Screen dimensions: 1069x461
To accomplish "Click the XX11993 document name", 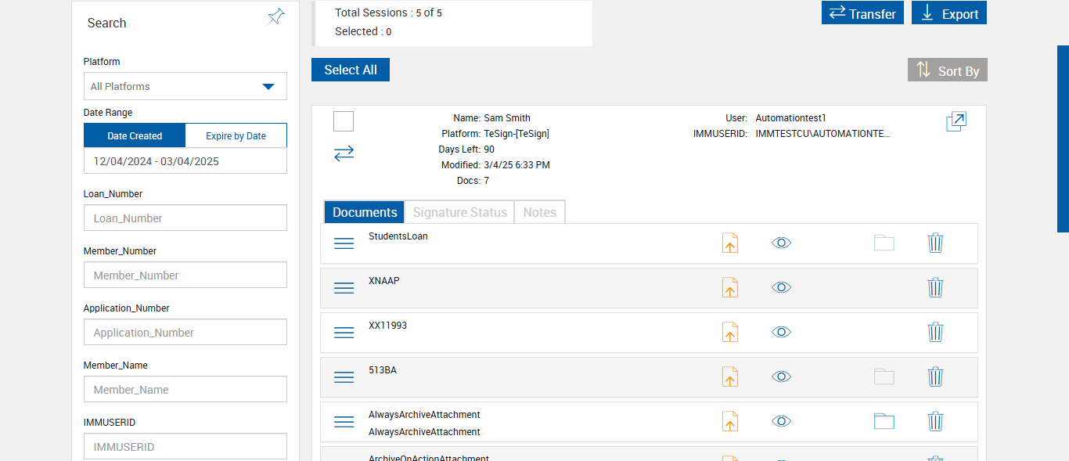I will pos(387,325).
